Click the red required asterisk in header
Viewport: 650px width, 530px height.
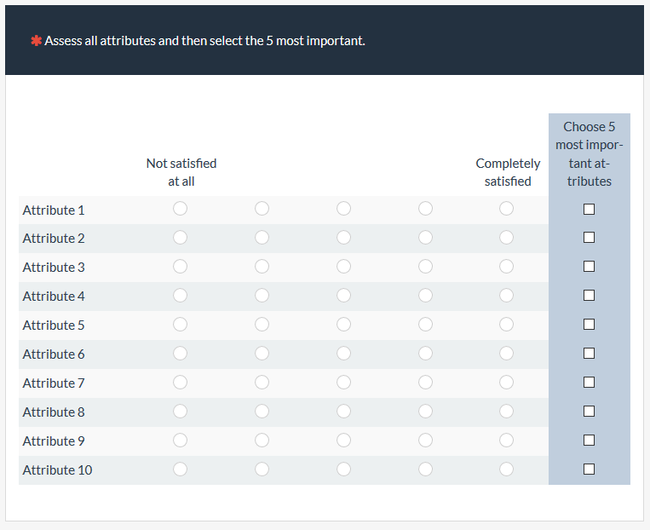pyautogui.click(x=37, y=41)
